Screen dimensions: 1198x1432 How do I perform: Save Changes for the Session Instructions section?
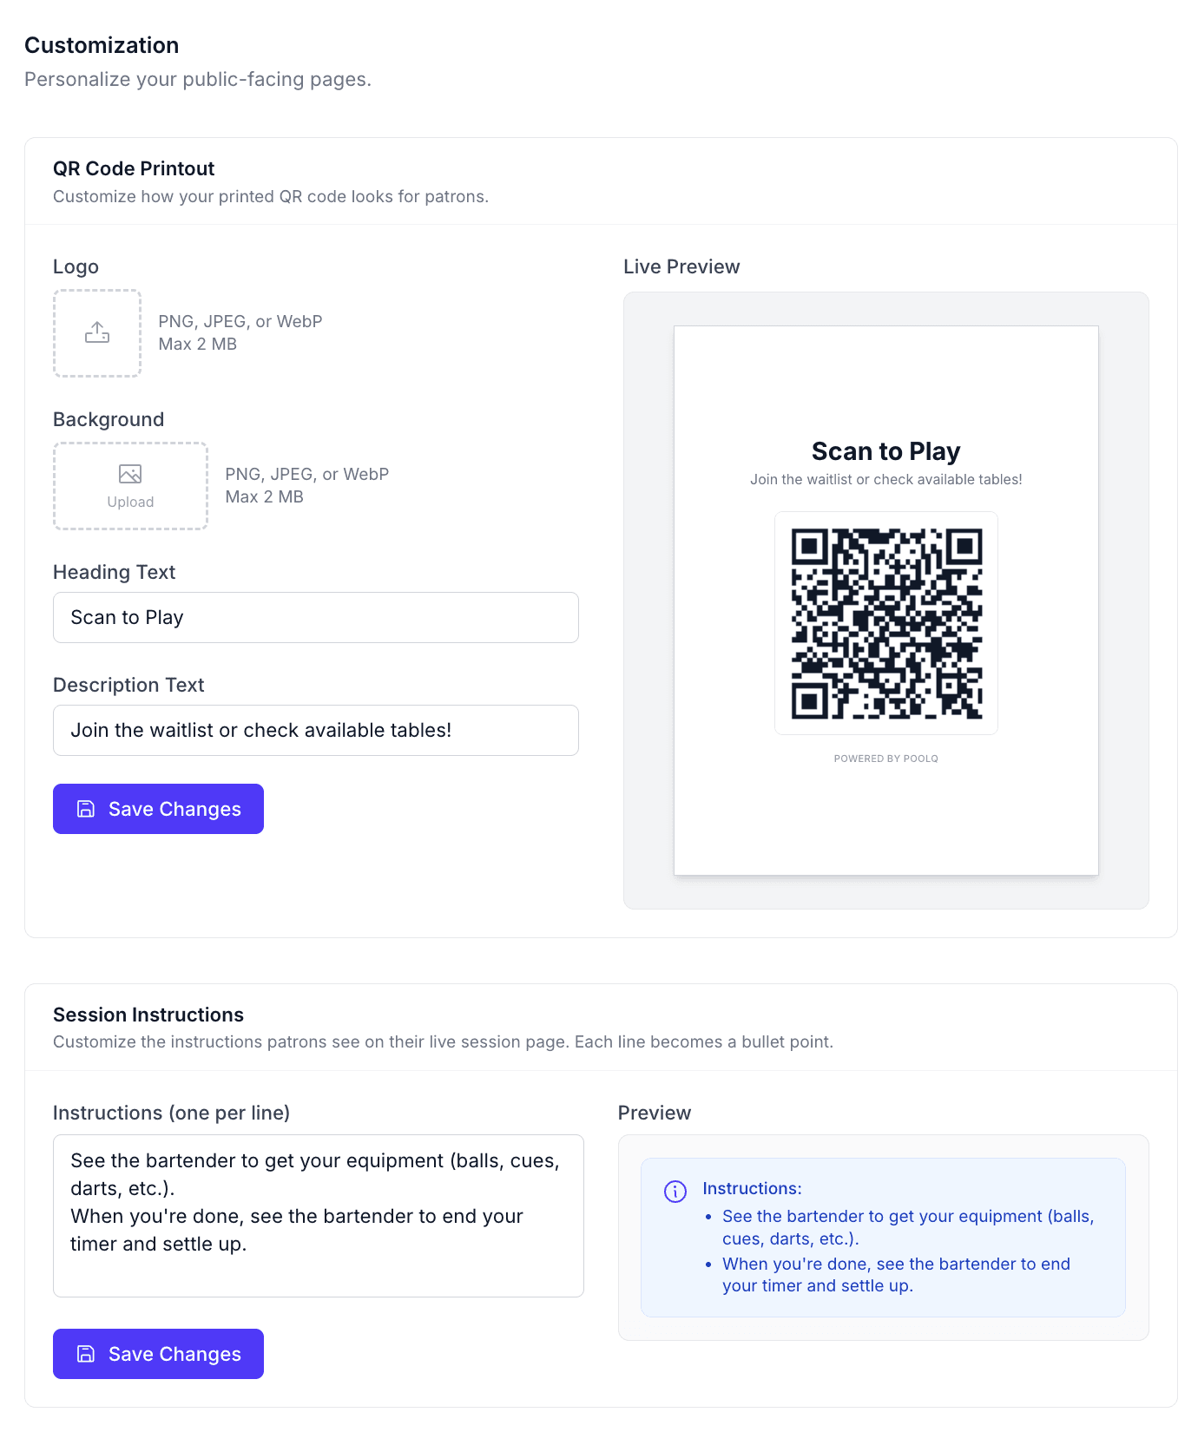(x=158, y=1354)
